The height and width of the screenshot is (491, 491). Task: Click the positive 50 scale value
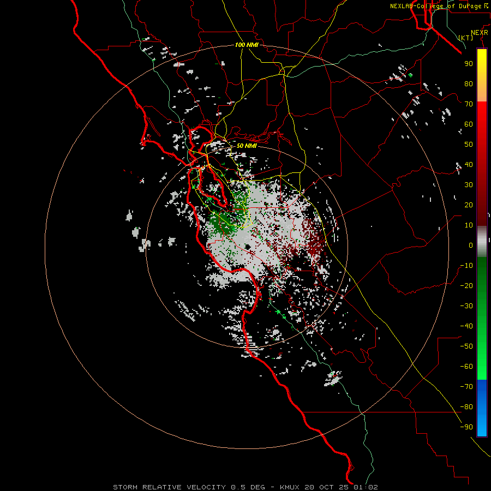click(469, 145)
